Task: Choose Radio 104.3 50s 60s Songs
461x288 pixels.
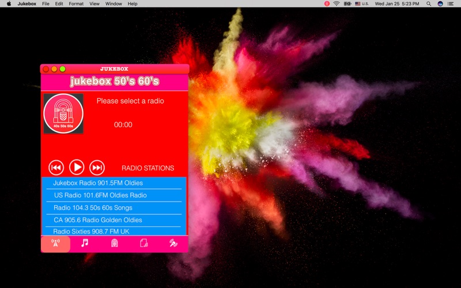Action: pyautogui.click(x=114, y=208)
